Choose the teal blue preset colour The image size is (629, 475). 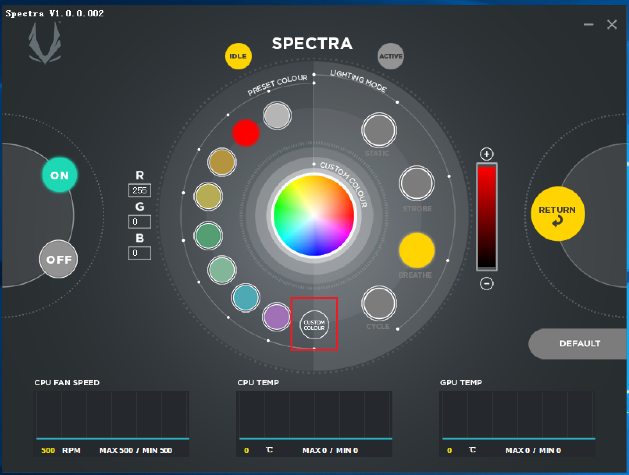coord(246,298)
